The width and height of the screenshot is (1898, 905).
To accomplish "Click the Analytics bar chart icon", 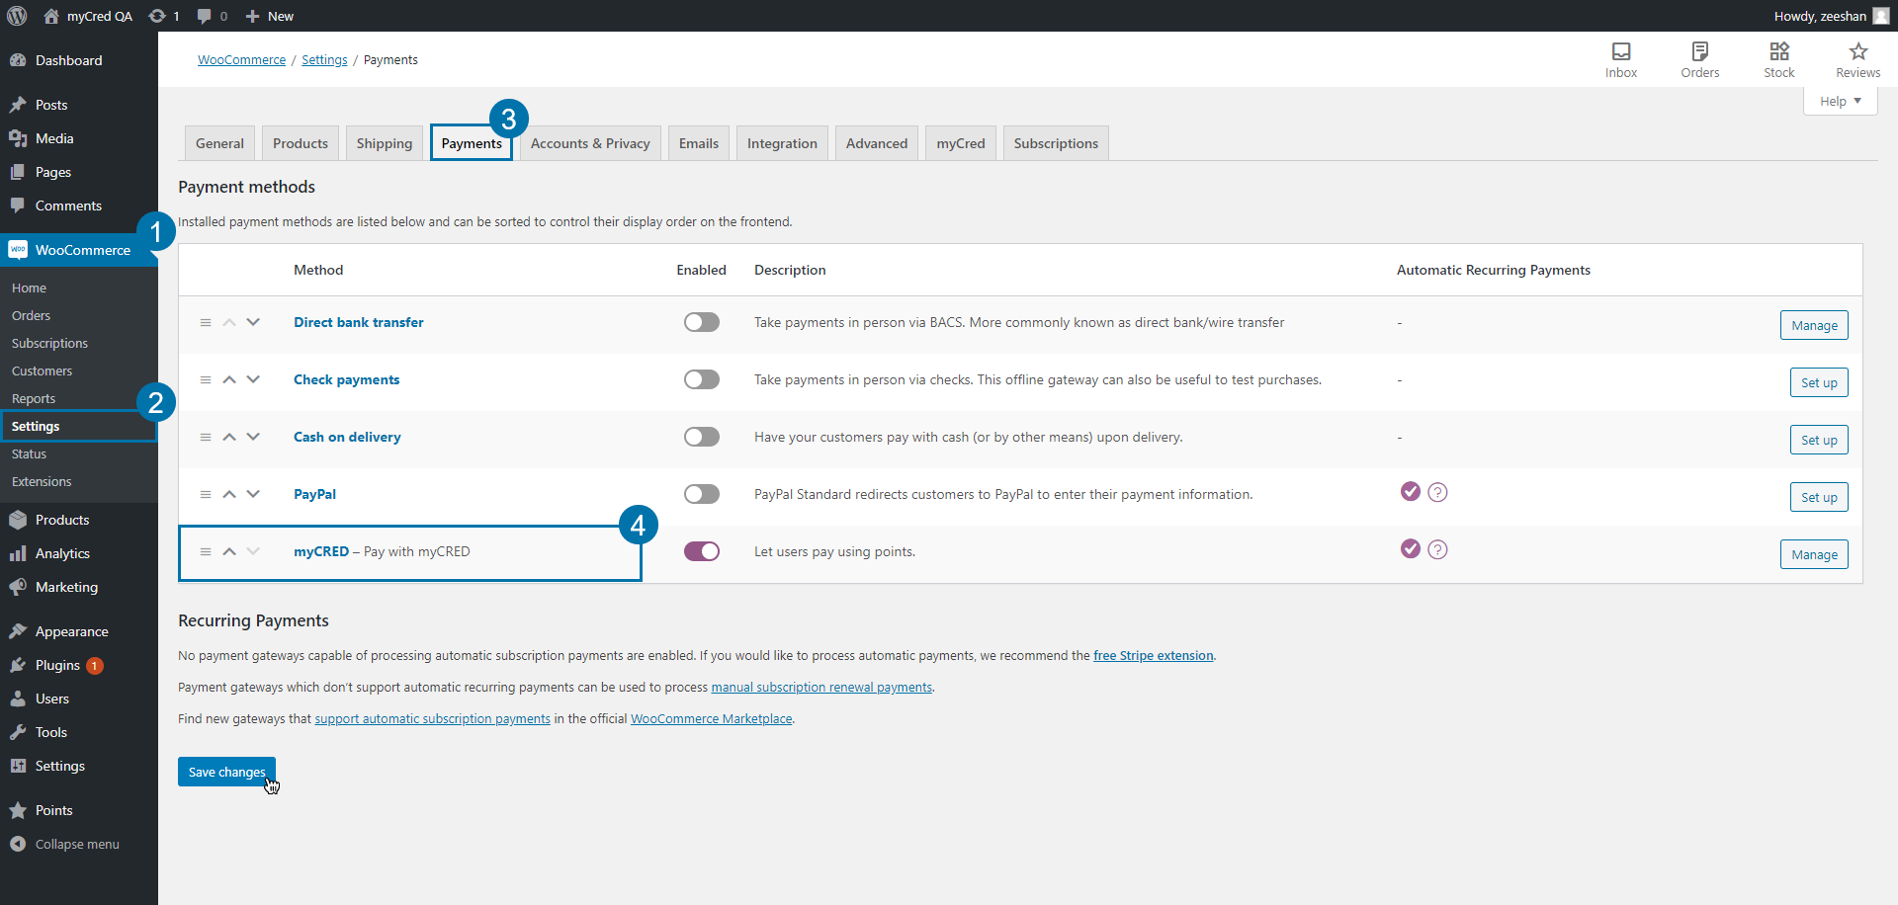I will (x=18, y=553).
